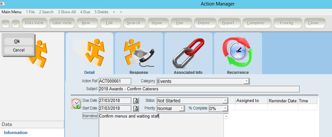Open the Associated Info chain link icon
This screenshot has width=332, height=137.
189,52
